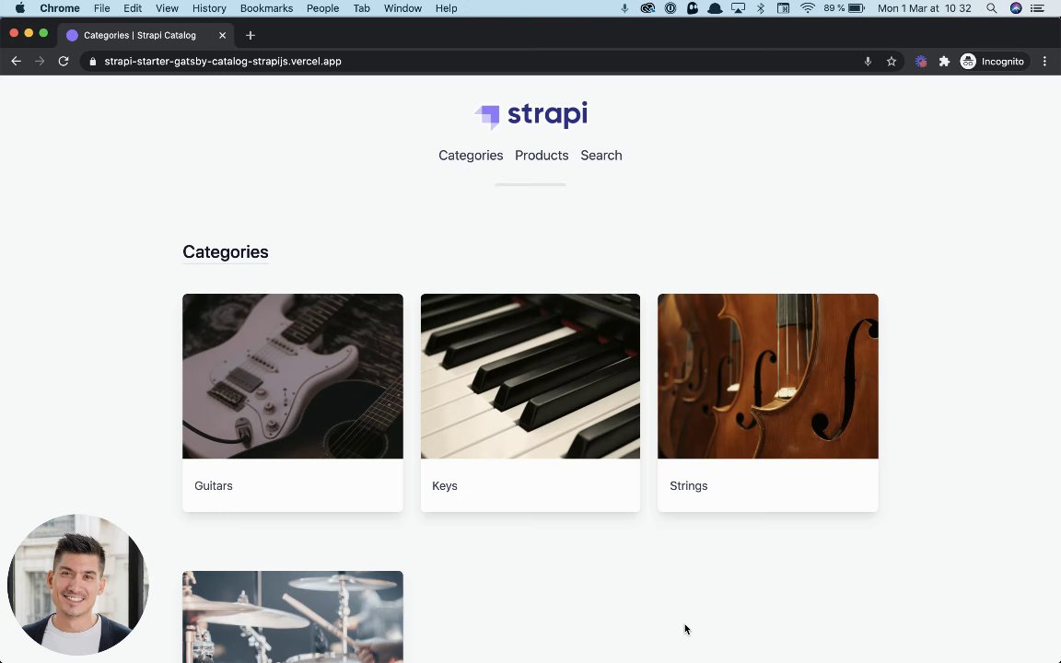Open the View menu

coord(167,8)
